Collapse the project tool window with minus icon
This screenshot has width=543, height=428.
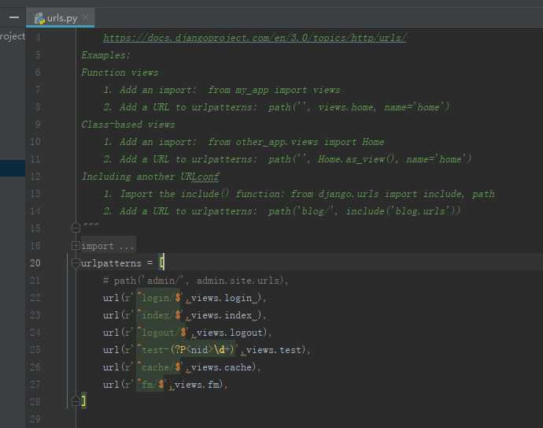click(14, 17)
